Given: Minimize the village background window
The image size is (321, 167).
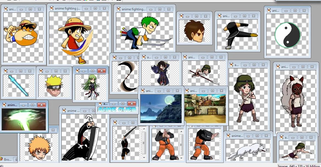Looking at the screenshot, I should click(x=203, y=91).
